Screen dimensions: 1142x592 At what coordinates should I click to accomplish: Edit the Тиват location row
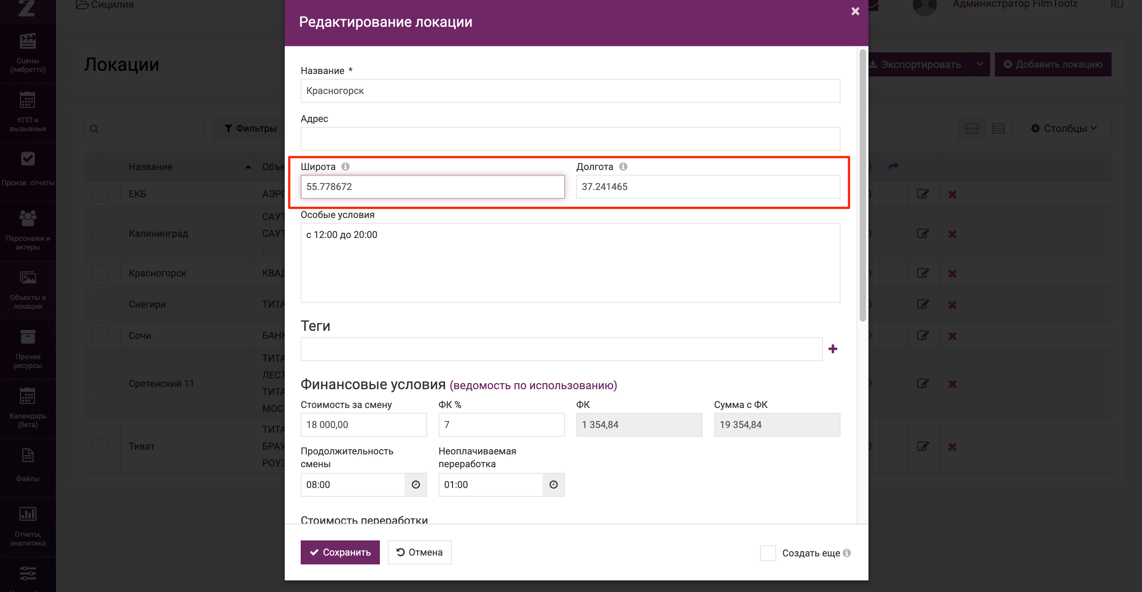coord(923,446)
